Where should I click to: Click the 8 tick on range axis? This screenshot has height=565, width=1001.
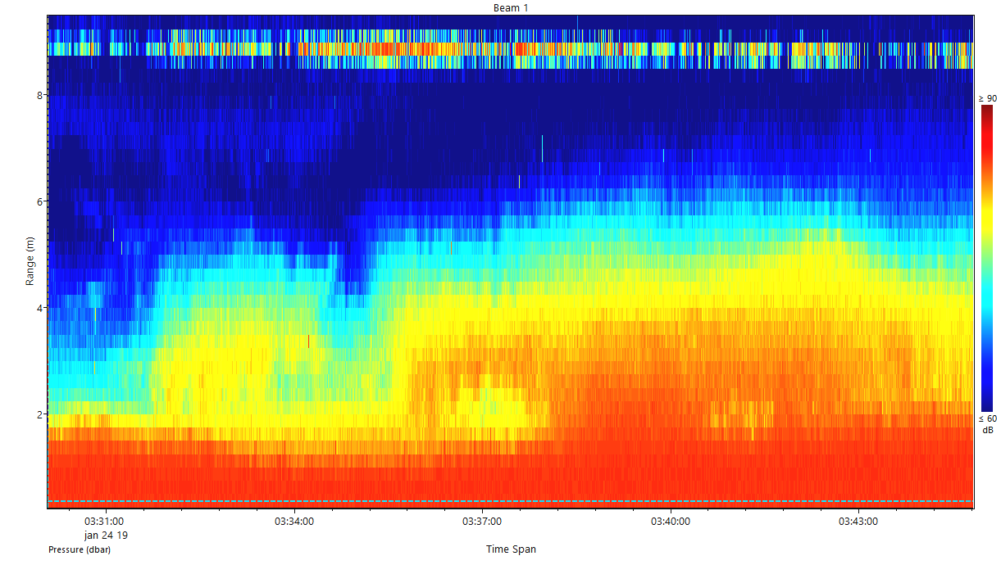pos(39,95)
